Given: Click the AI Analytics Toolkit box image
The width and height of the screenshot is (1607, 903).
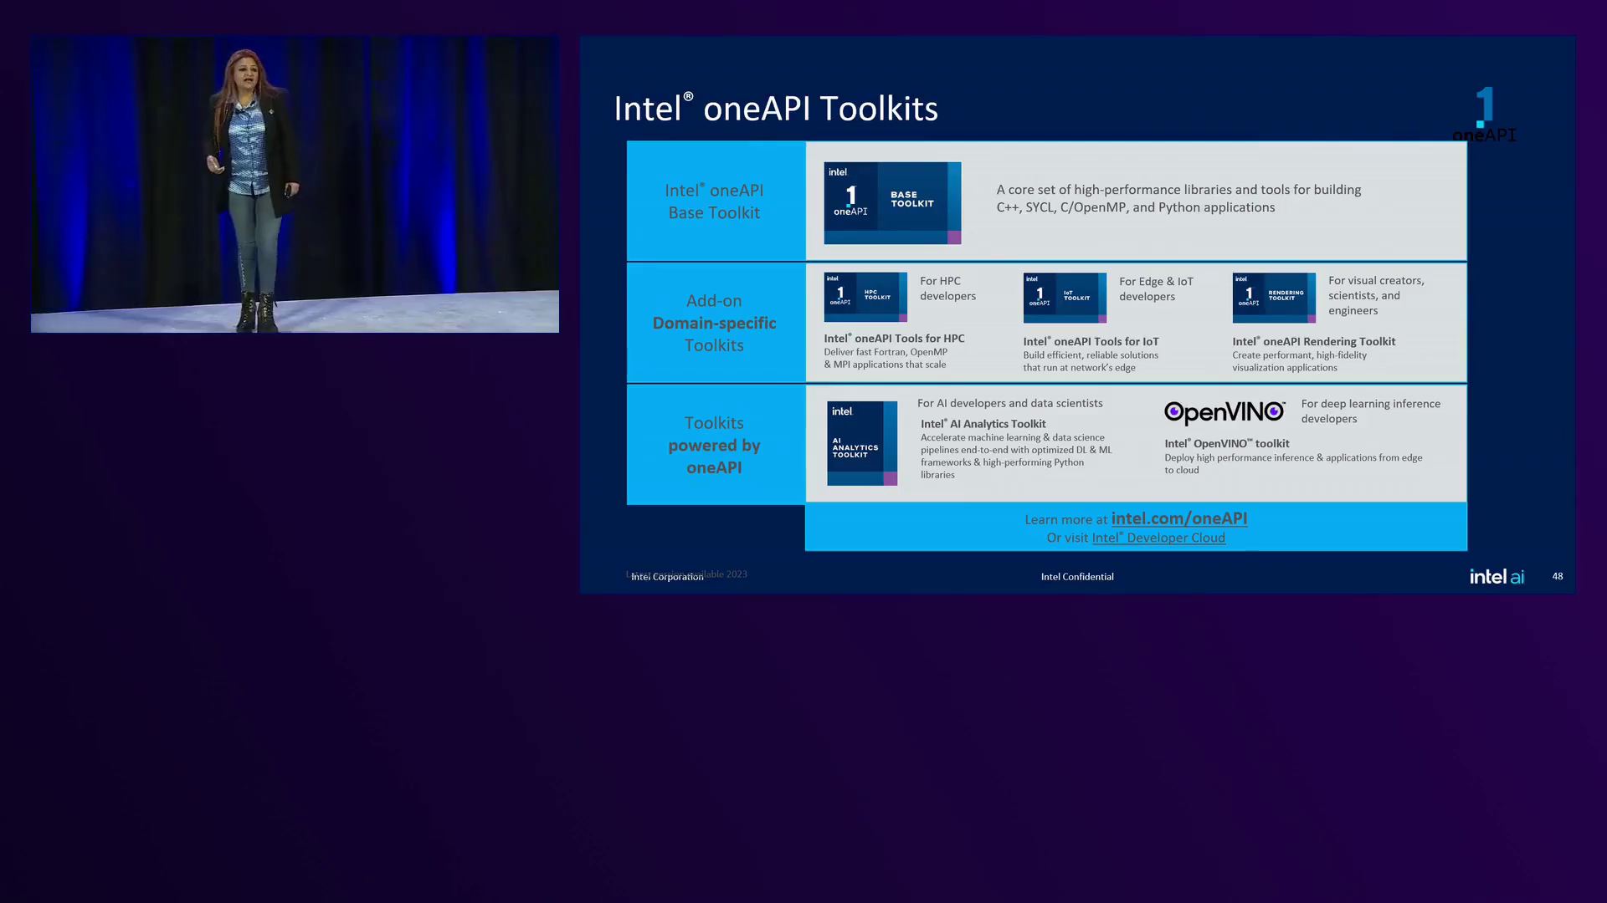Looking at the screenshot, I should pos(862,443).
